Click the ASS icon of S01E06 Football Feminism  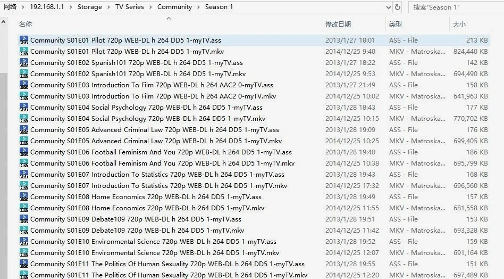[x=24, y=152]
